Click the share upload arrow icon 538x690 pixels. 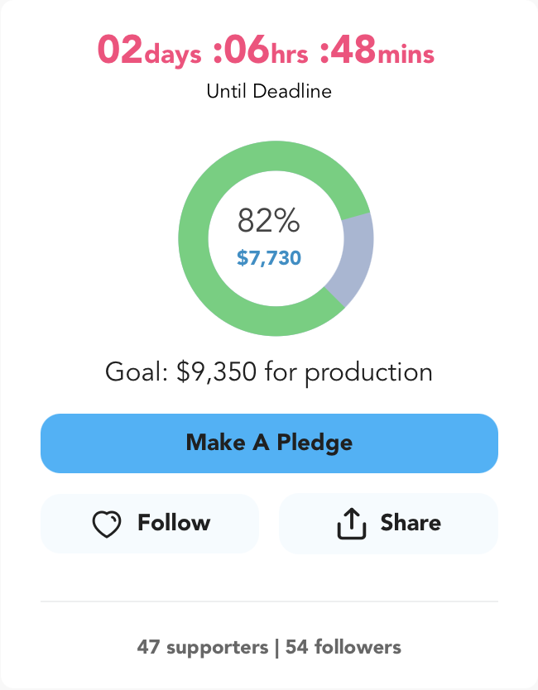tap(351, 523)
